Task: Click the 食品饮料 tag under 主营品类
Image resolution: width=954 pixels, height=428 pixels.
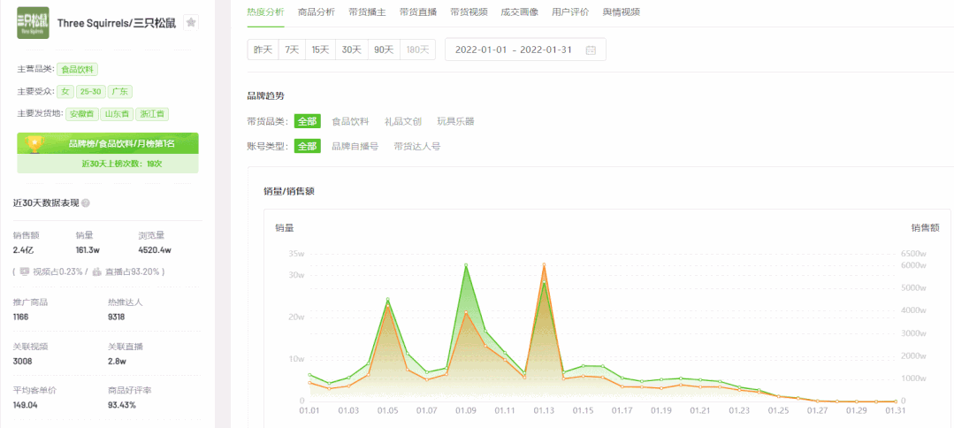Action: tap(77, 69)
